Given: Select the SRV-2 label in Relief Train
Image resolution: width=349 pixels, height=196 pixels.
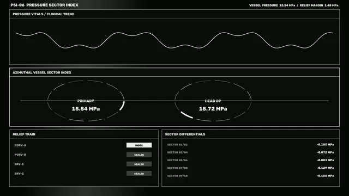Looking at the screenshot, I should (x=19, y=174).
